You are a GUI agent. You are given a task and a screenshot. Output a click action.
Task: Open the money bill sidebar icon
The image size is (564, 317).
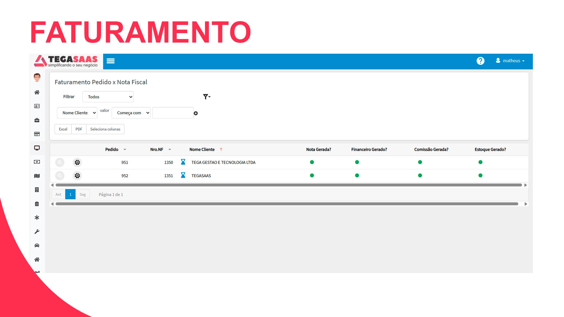tap(37, 162)
